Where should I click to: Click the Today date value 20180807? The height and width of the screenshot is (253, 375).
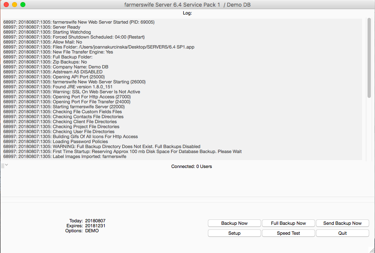click(x=95, y=221)
